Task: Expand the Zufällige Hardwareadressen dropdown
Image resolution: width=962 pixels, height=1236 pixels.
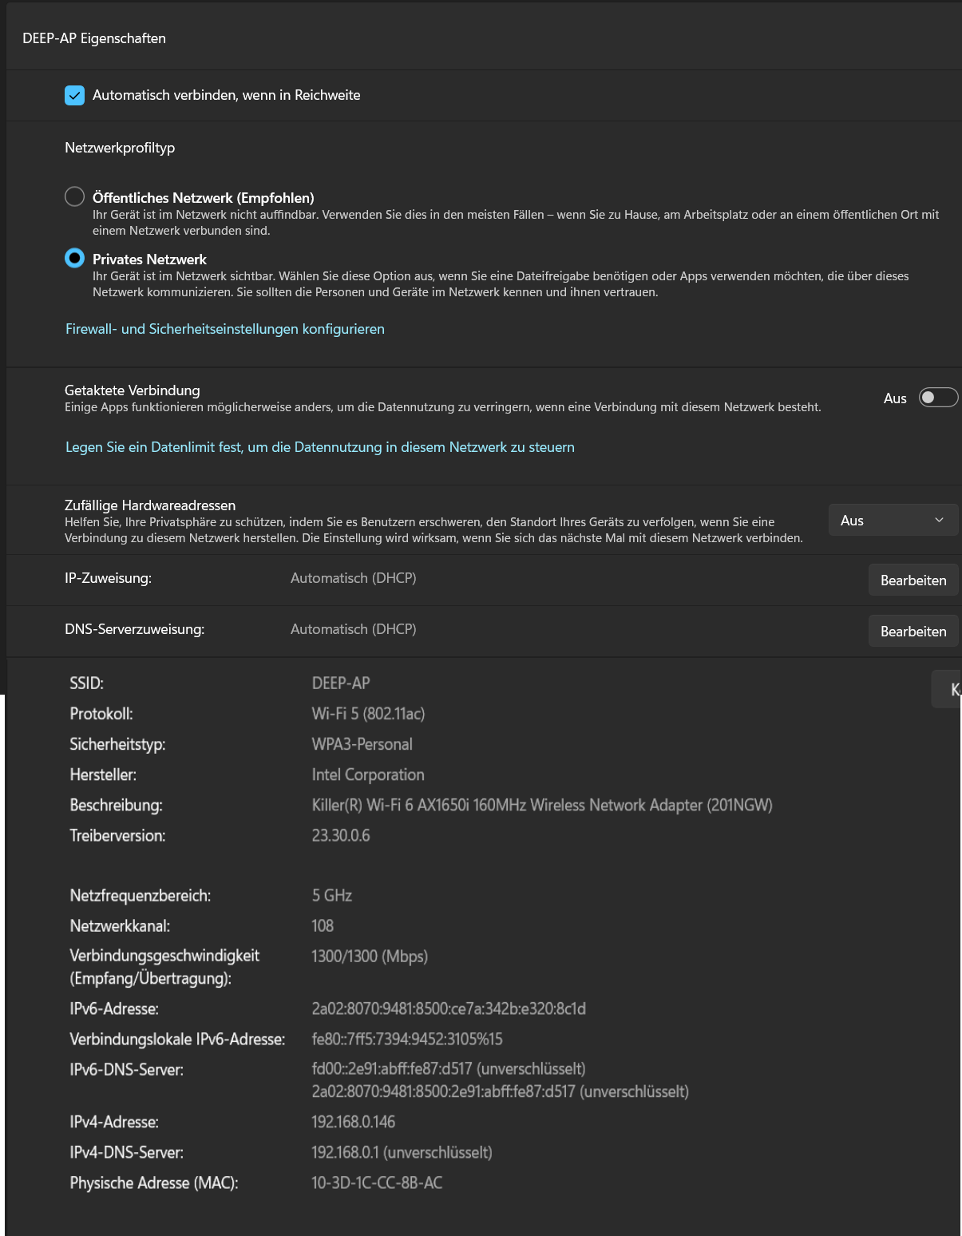Action: [893, 521]
